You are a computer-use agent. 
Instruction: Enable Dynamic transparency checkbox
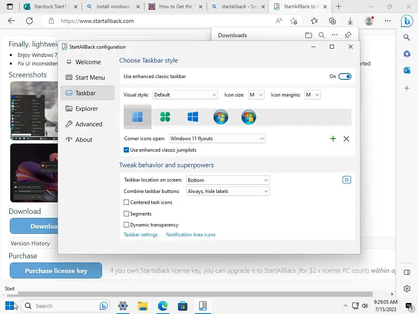coord(127,224)
